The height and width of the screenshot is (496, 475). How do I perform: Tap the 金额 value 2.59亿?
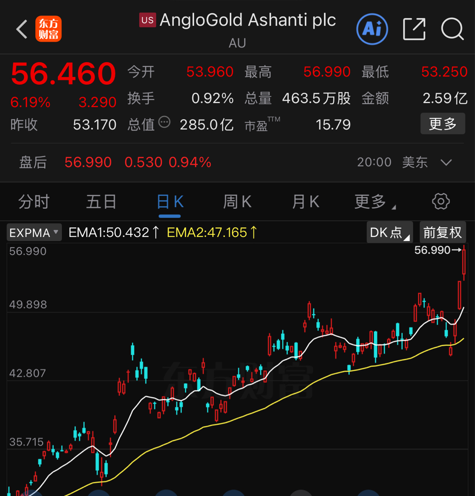(445, 98)
